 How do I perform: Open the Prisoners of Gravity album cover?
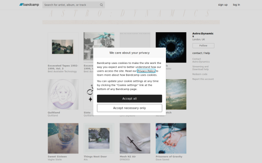pos(171,138)
